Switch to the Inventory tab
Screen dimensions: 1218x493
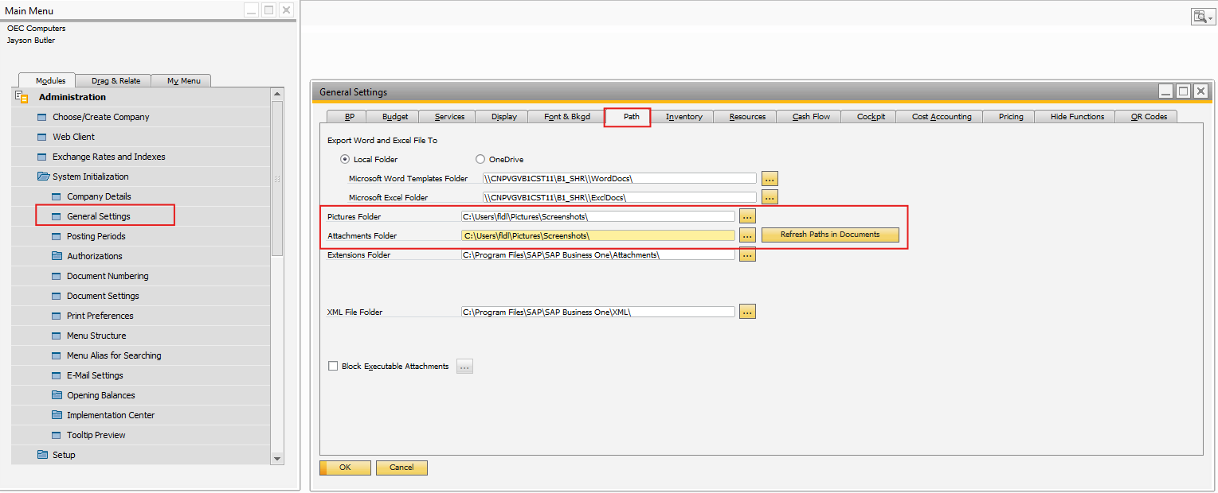point(683,117)
